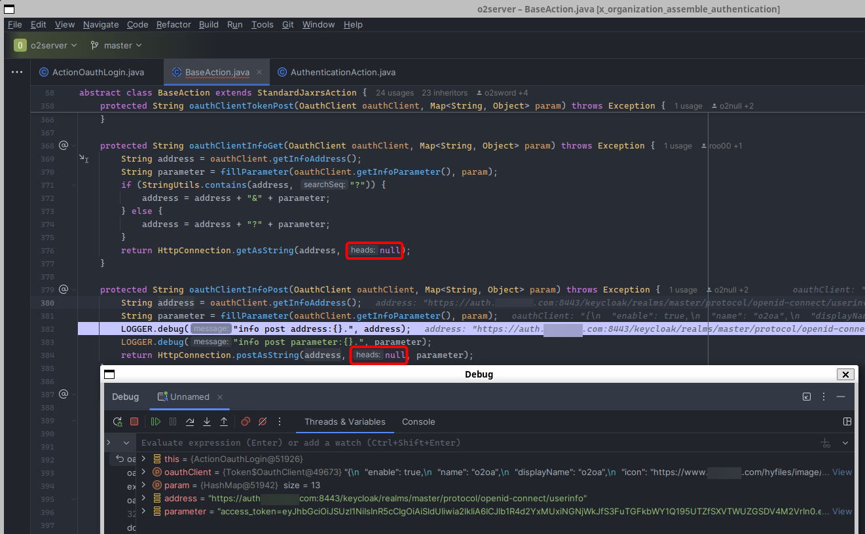The width and height of the screenshot is (865, 534).
Task: Open the debug layout settings icon
Action: tap(847, 422)
